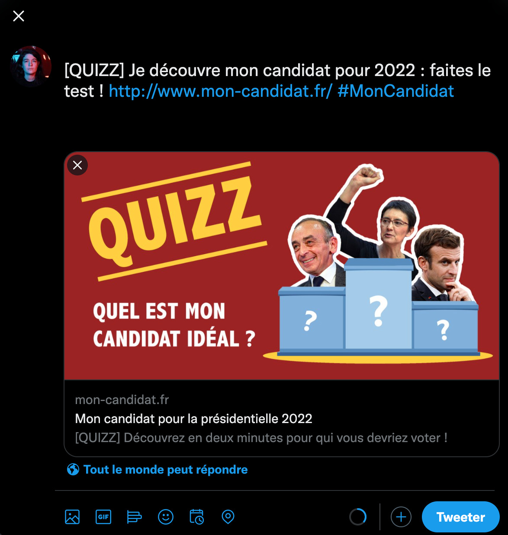Change who can reply: Tout le monde peut répondre
The image size is (508, 535).
coord(166,470)
